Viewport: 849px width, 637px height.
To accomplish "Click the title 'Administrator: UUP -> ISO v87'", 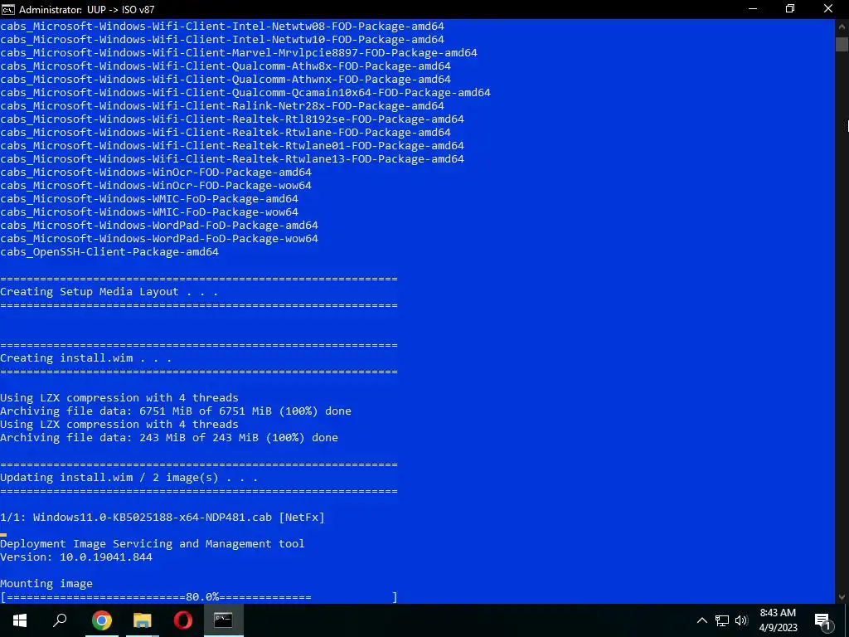I will click(86, 10).
